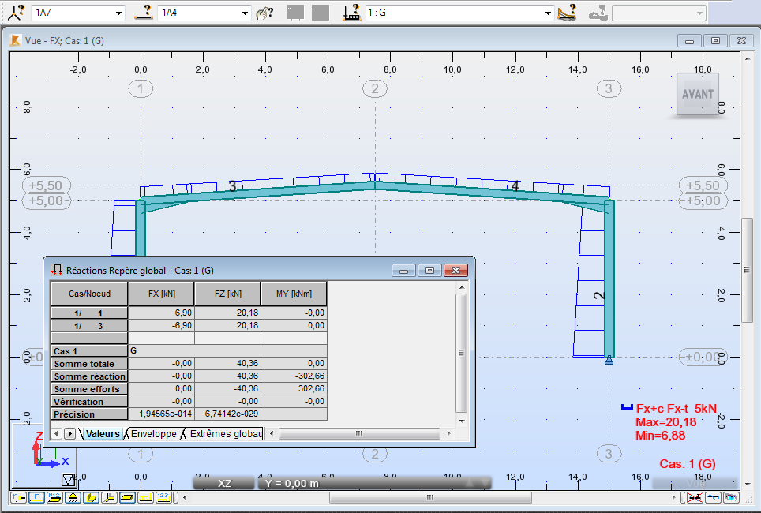Click the grid axis 2 bubble at top
The height and width of the screenshot is (513, 761).
click(x=375, y=89)
